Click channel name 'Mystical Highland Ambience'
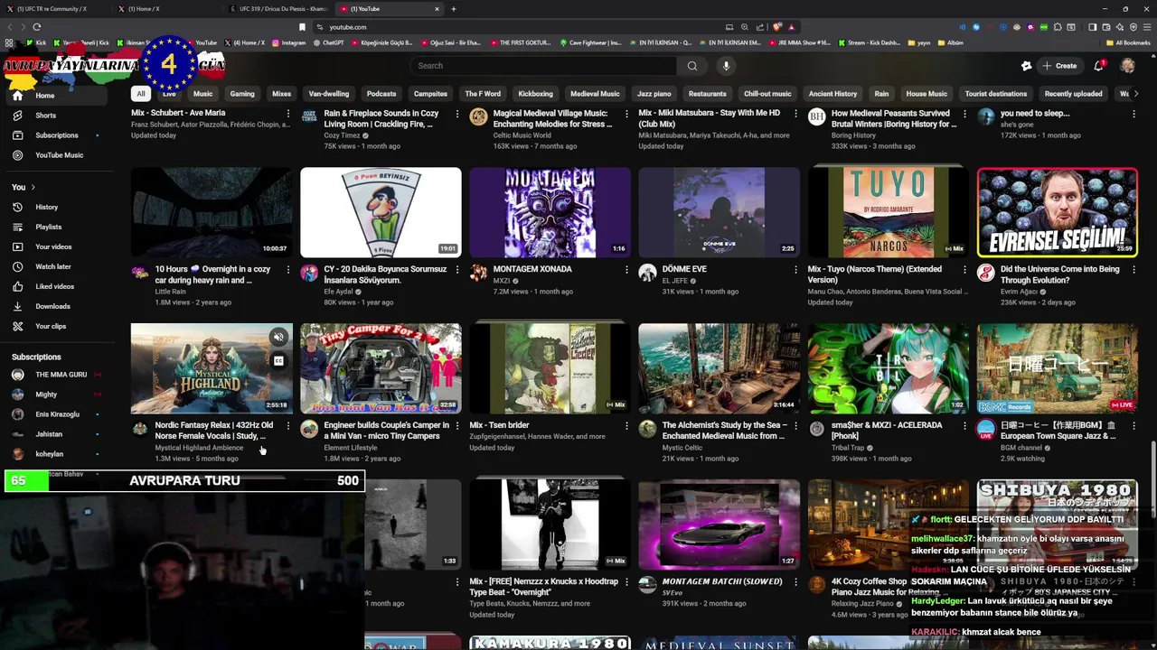The width and height of the screenshot is (1157, 650). (199, 448)
